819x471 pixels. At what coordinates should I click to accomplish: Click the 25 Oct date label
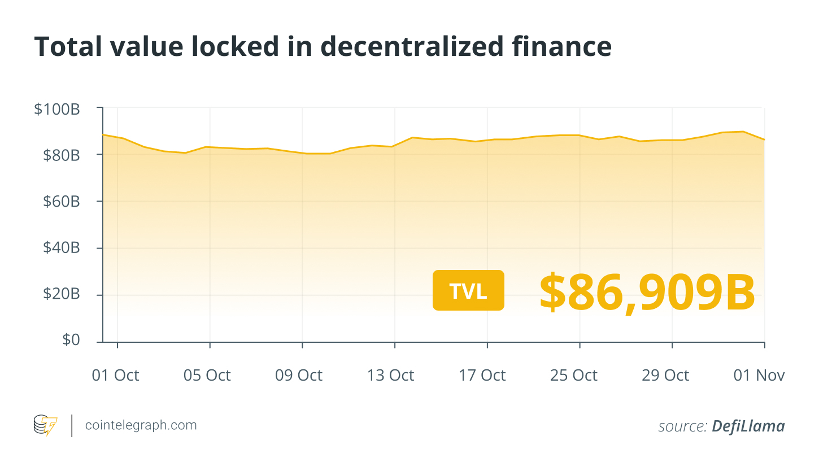tap(574, 376)
